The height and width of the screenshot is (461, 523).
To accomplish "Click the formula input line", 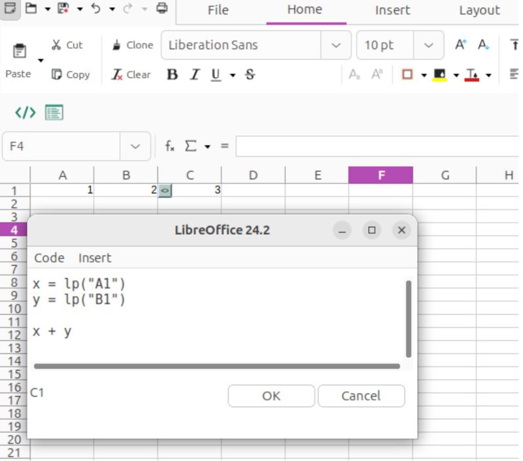I will point(377,146).
